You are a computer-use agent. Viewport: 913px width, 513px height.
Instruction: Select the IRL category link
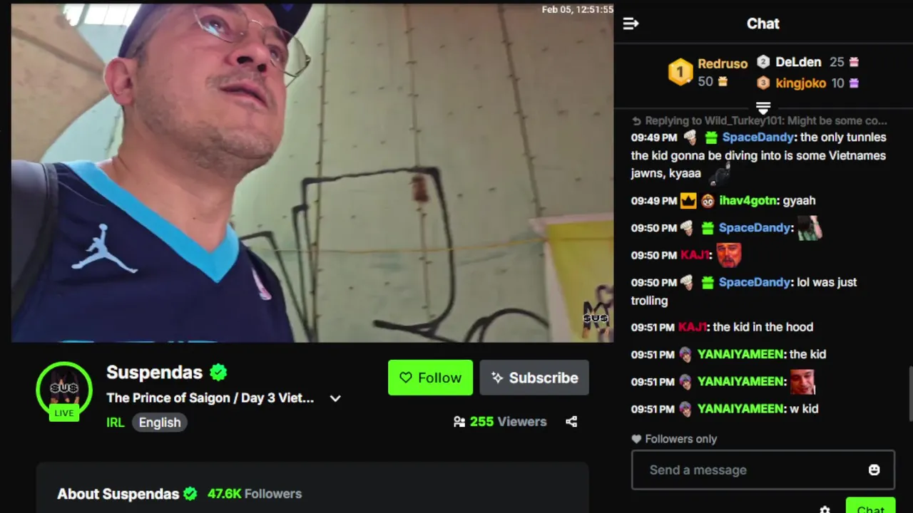(x=115, y=423)
